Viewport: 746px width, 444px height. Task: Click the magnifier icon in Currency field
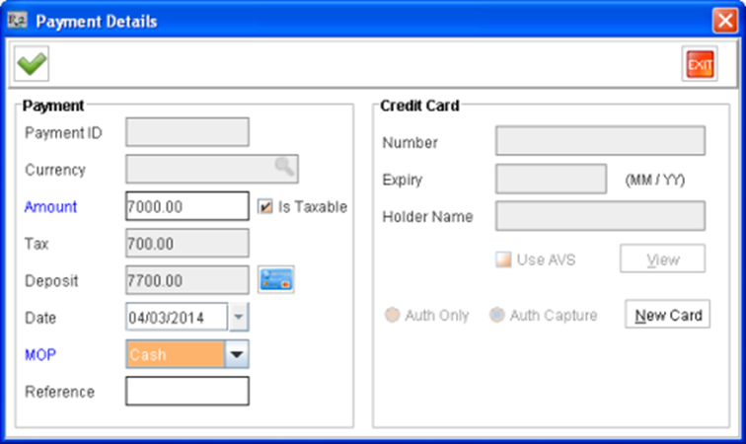pyautogui.click(x=284, y=167)
